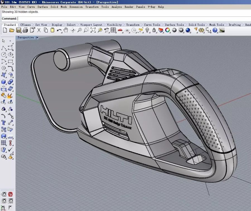Click the Open file folder icon
Image resolution: width=251 pixels, height=211 pixels.
coord(11,30)
